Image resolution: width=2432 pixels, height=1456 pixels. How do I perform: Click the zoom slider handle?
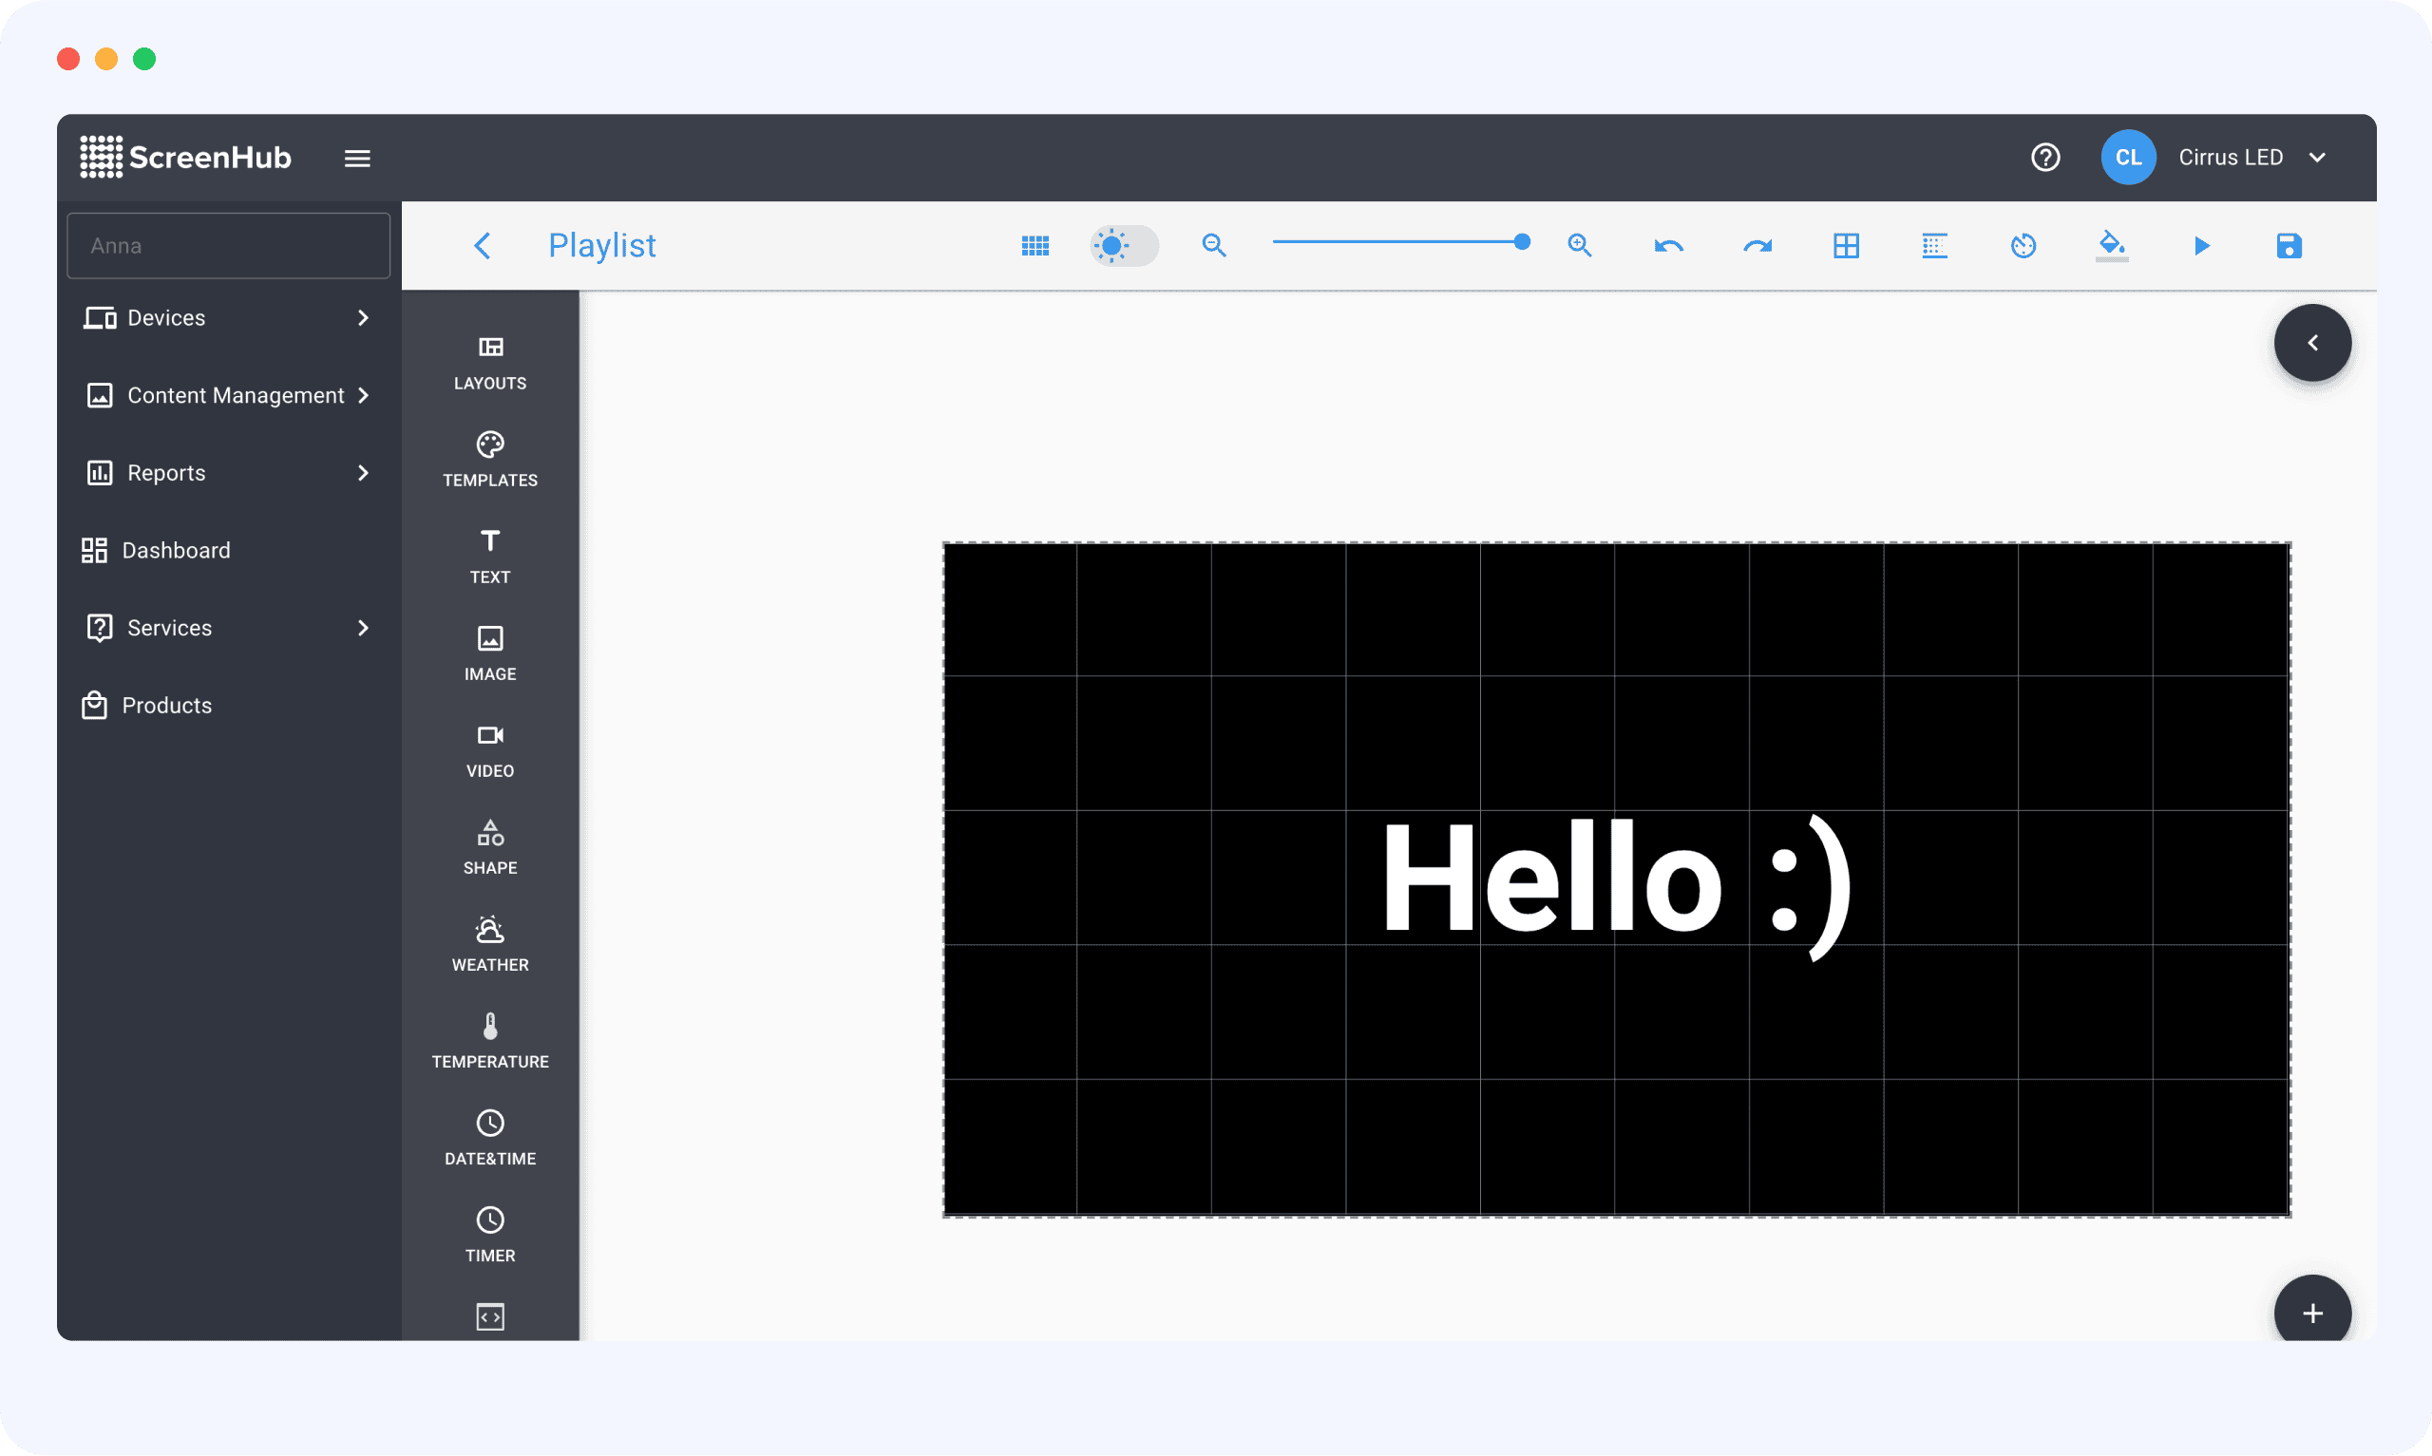coord(1521,242)
